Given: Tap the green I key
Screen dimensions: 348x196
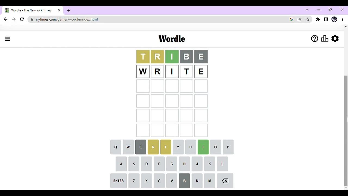Looking at the screenshot, I should click(203, 147).
